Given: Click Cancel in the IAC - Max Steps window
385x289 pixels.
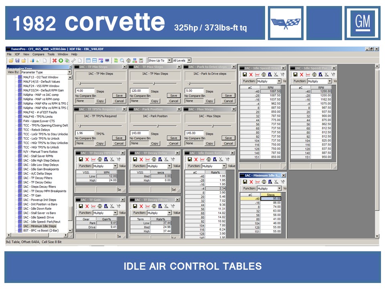Looking at the screenshot, I should [x=228, y=144].
